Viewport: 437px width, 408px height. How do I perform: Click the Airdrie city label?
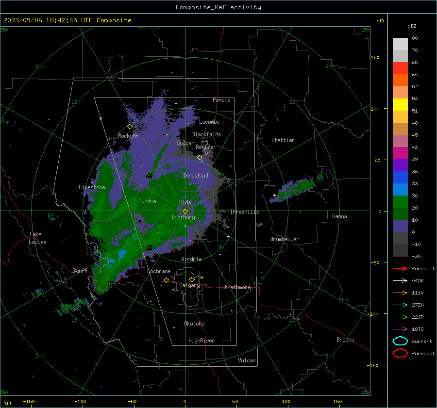(x=191, y=259)
